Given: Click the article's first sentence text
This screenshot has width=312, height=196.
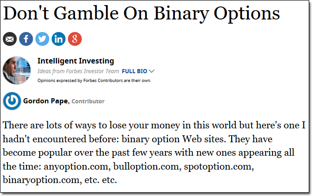Looking at the screenshot, I should (154, 133).
